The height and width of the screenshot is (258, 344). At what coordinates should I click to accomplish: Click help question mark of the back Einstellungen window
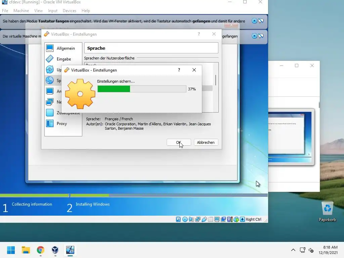coord(199,34)
